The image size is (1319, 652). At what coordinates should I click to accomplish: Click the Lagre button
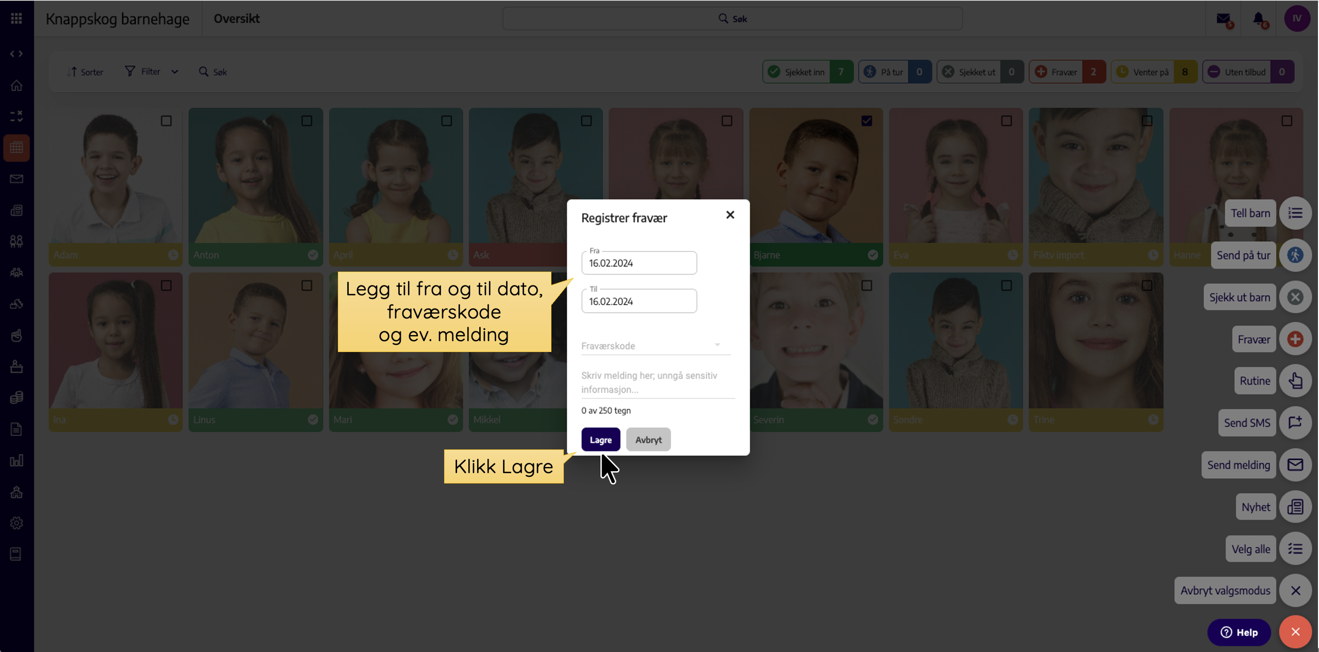(600, 440)
